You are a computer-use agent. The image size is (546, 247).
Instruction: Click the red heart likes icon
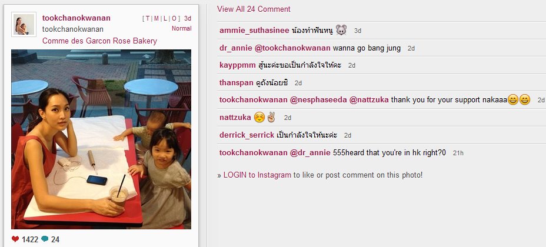(x=15, y=239)
